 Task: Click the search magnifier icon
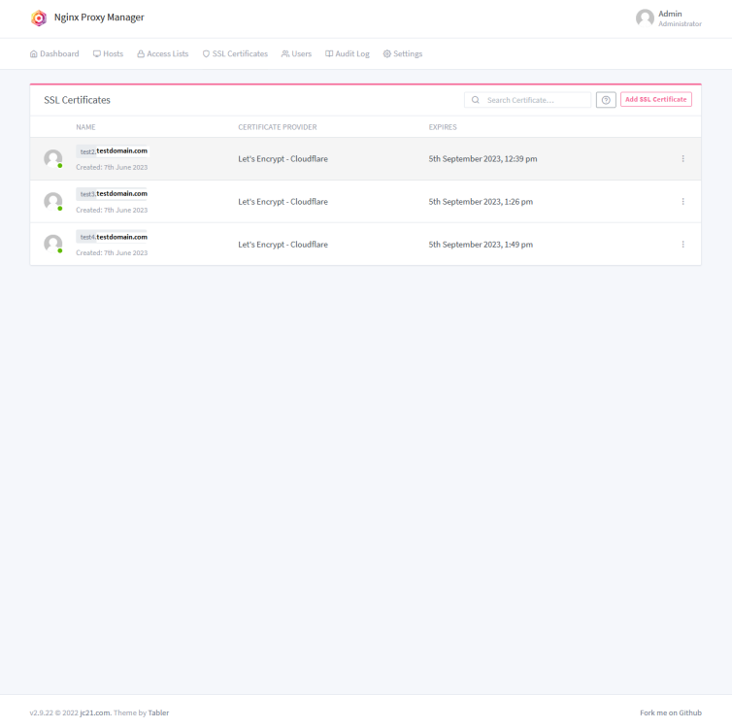476,100
